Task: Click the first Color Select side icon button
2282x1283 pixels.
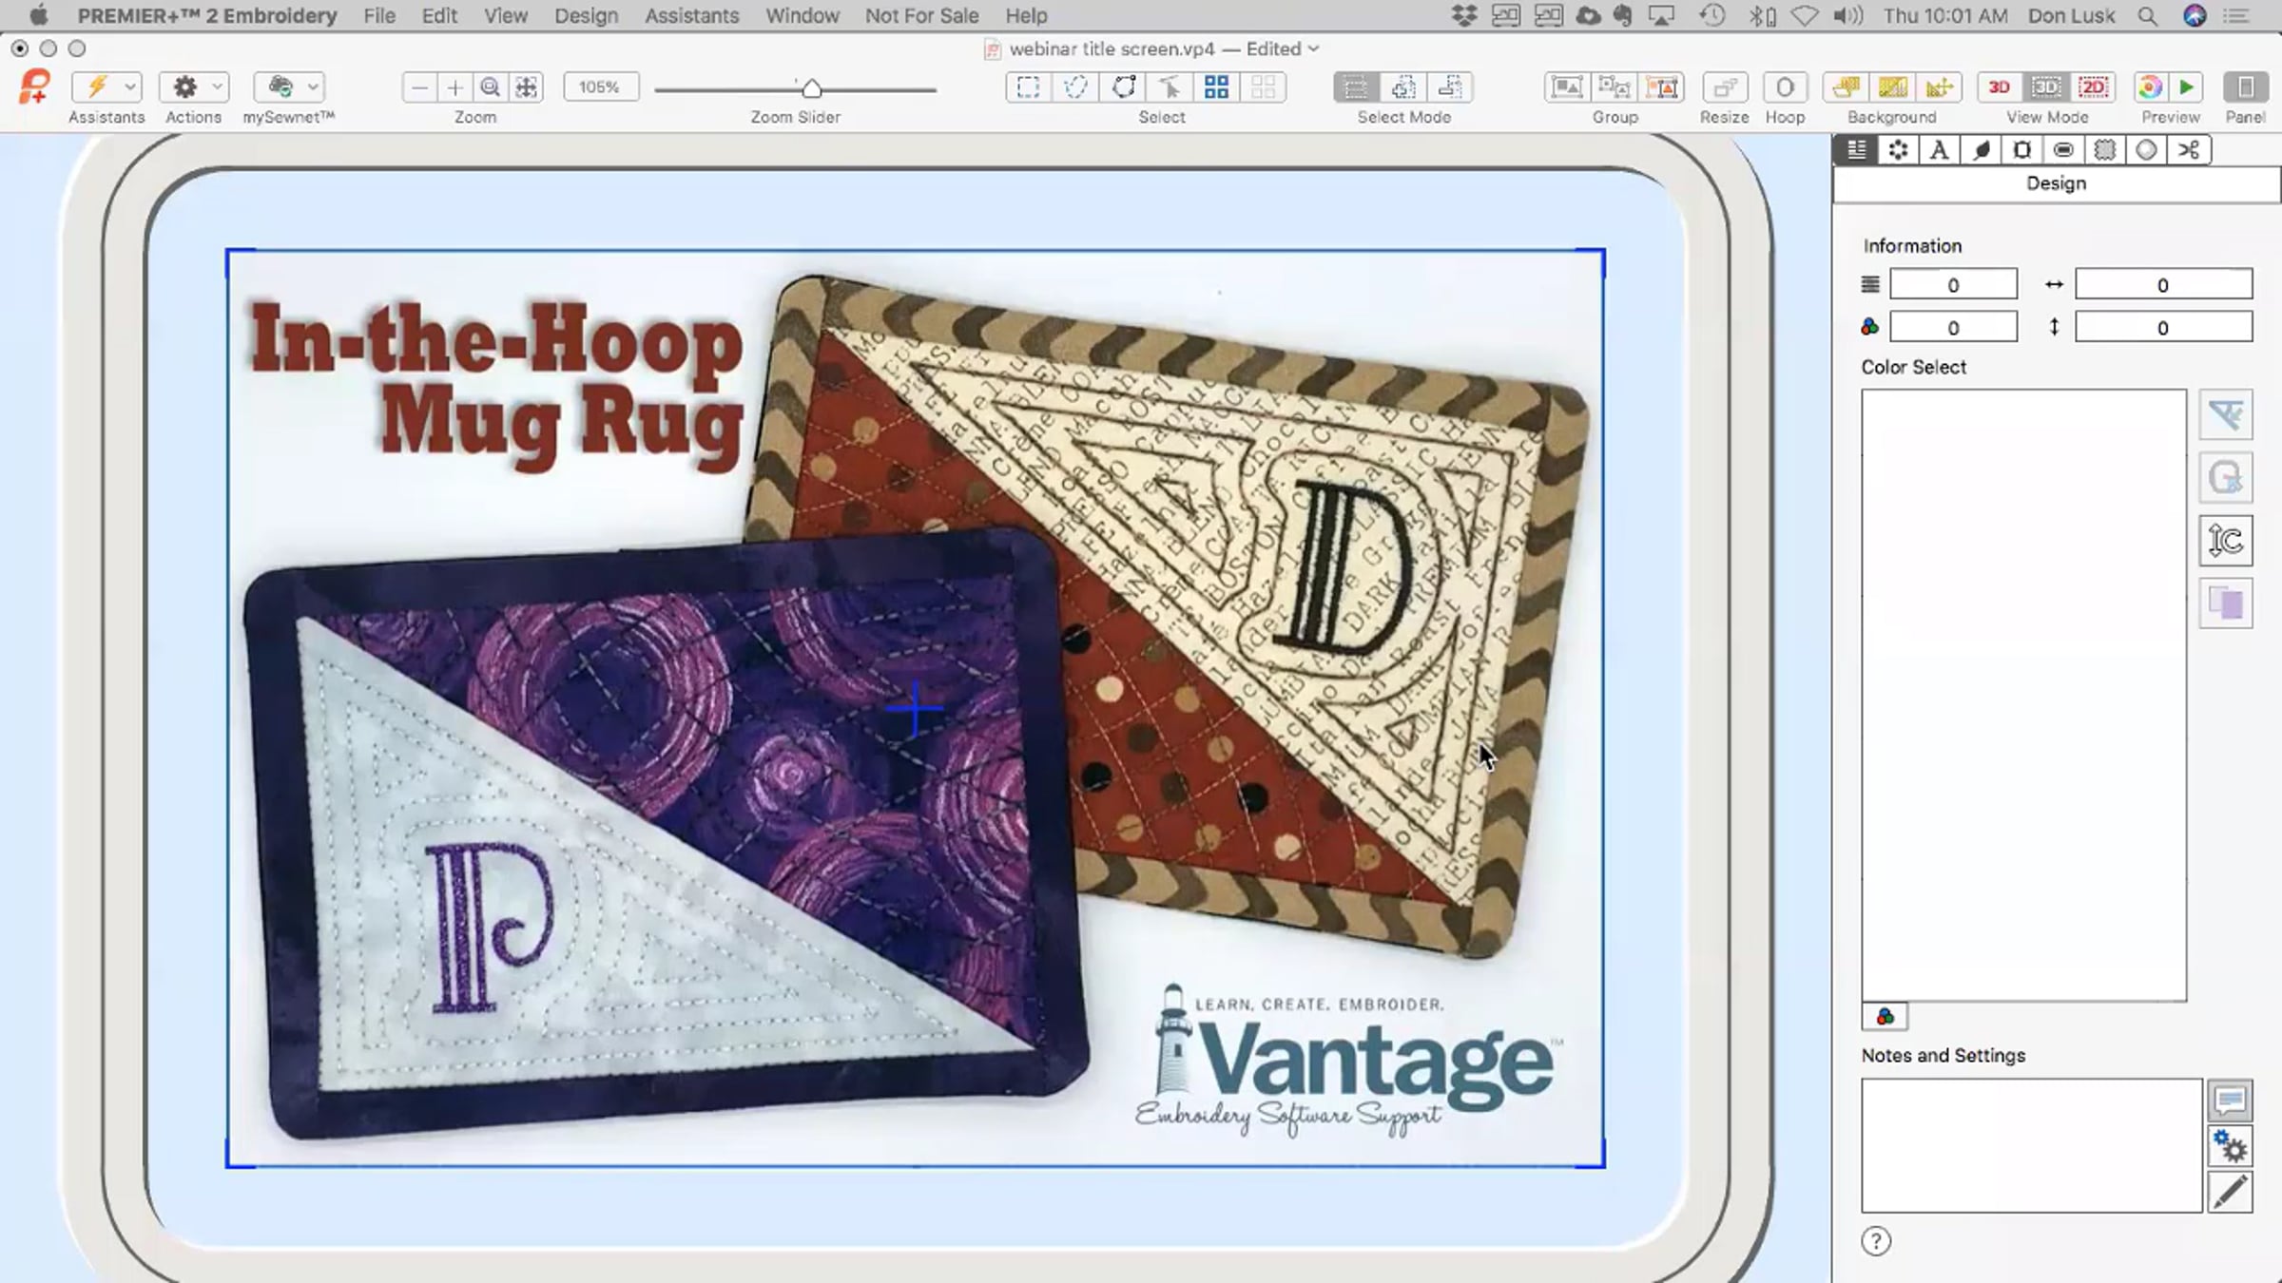Action: point(2226,415)
